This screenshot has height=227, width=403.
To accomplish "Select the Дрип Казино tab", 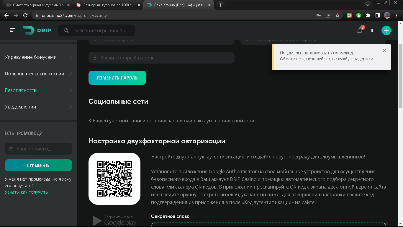I will coord(178,5).
